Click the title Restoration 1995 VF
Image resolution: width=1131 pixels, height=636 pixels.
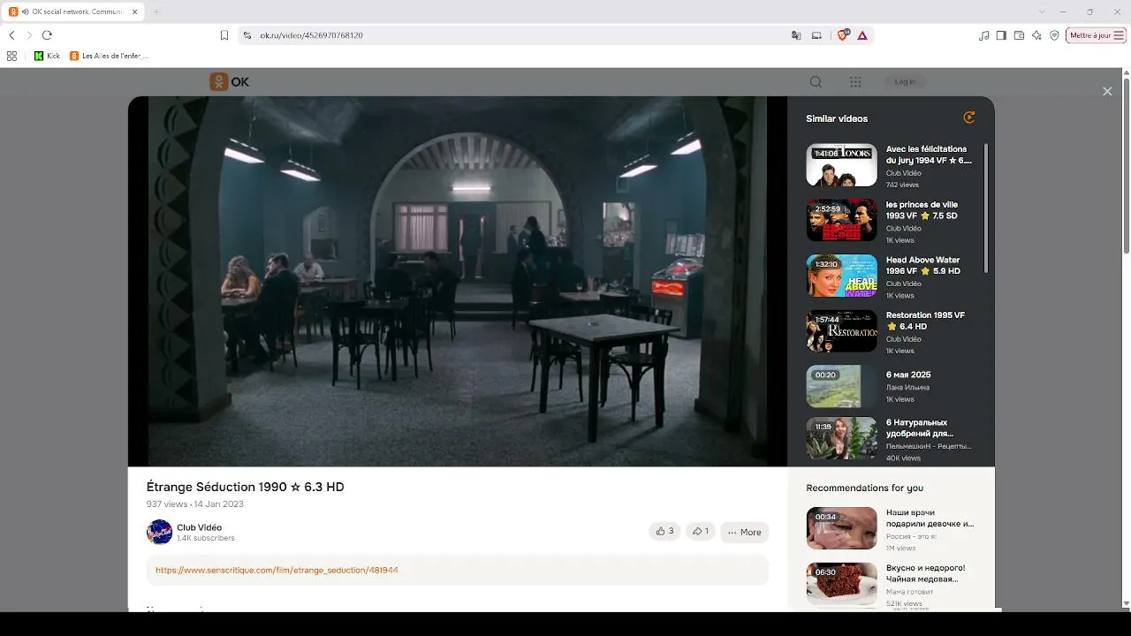[x=925, y=321]
